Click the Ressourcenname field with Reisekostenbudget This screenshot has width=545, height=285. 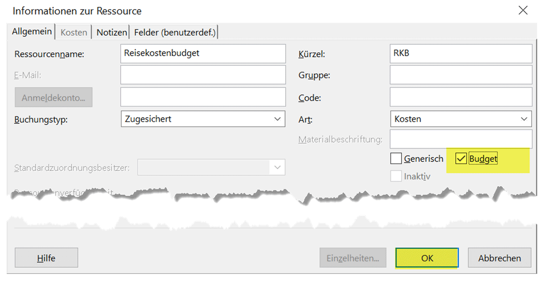203,53
